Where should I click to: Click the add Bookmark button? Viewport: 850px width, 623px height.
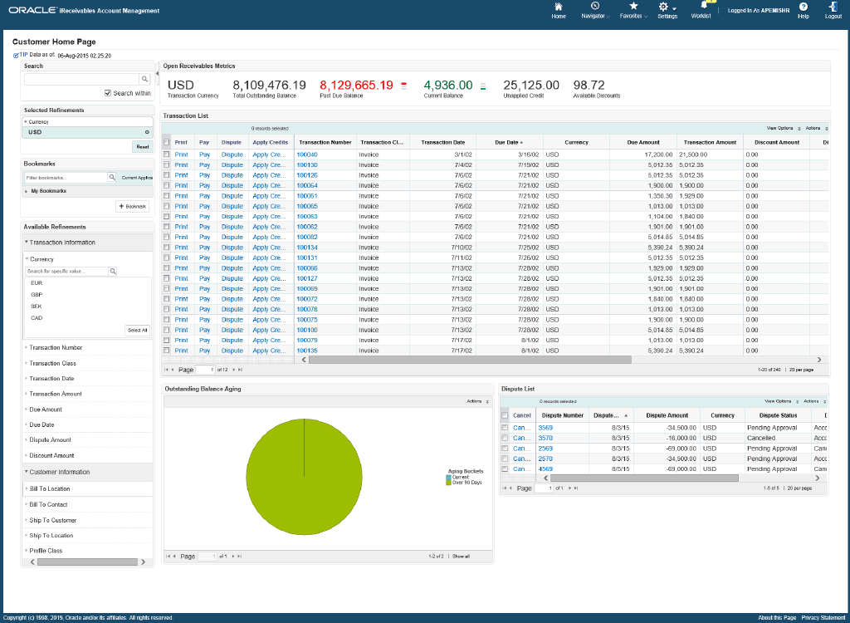132,207
